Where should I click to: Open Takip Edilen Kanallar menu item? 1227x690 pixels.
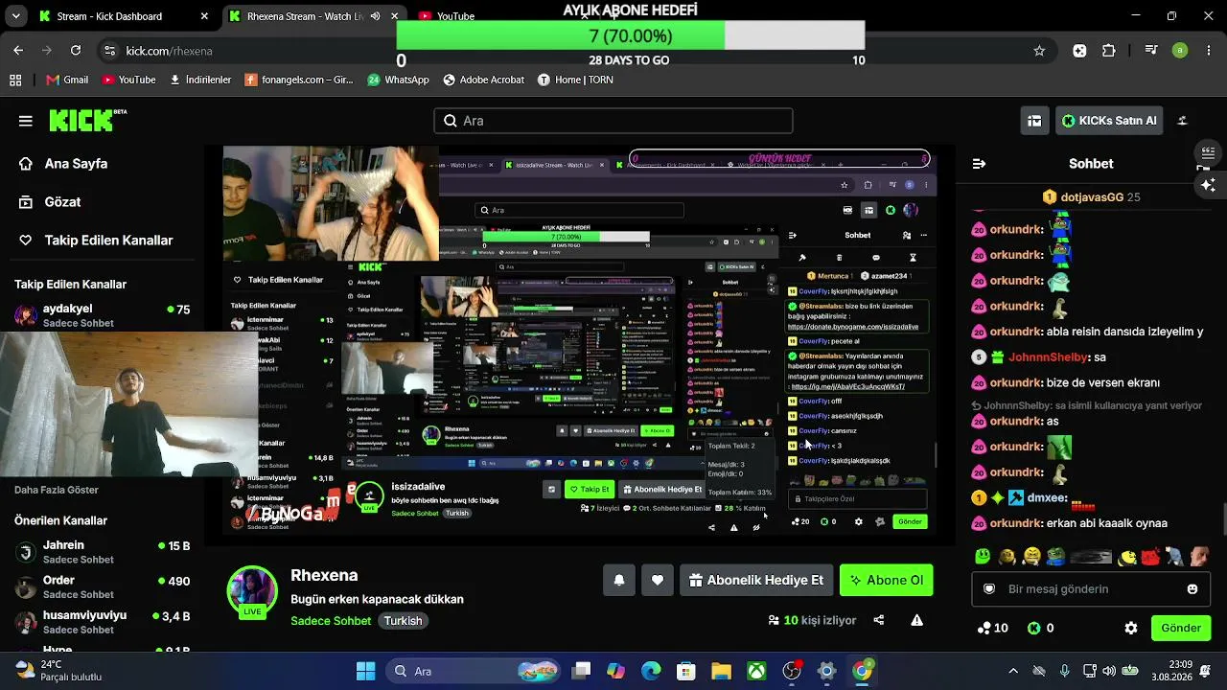coord(96,241)
